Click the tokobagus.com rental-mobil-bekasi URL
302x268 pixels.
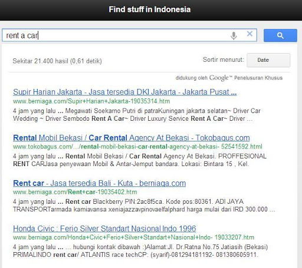[x=137, y=147]
